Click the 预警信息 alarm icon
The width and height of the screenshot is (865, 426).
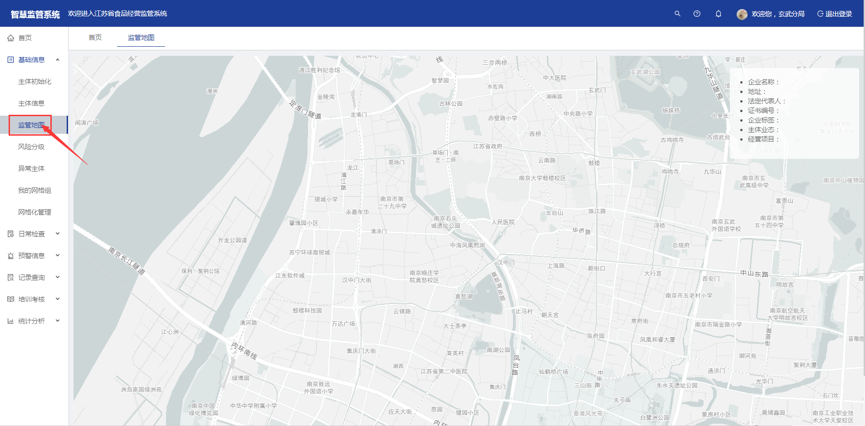(x=11, y=256)
